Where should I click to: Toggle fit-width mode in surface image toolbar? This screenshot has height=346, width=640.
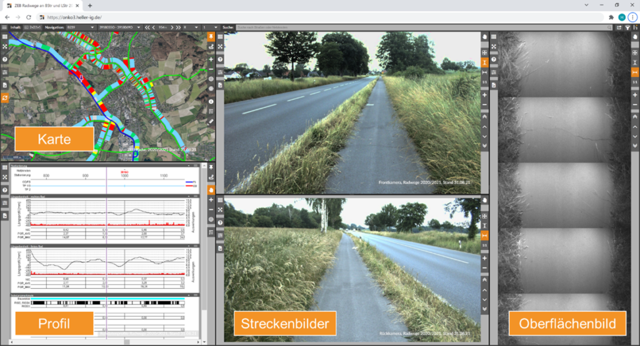(635, 72)
